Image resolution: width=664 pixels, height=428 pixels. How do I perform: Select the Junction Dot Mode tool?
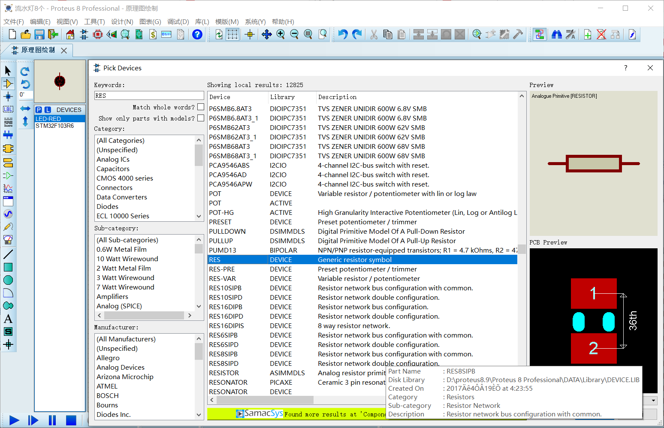pos(8,96)
